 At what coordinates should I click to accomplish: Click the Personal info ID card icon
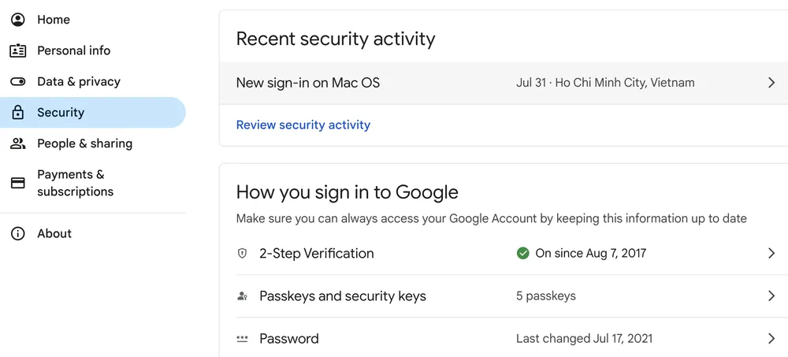coord(18,50)
